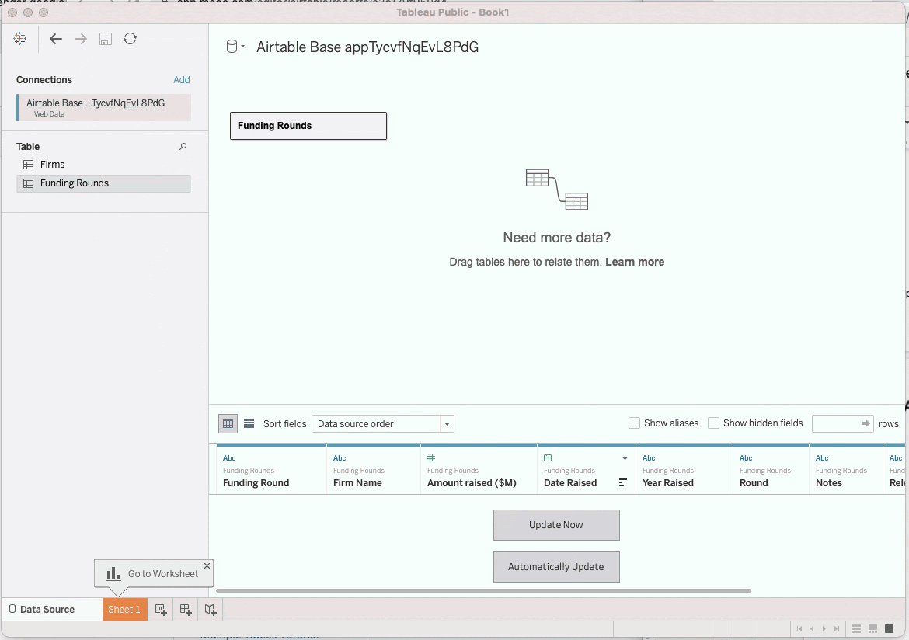Select Funding Rounds in the table list
909x640 pixels.
(x=104, y=183)
